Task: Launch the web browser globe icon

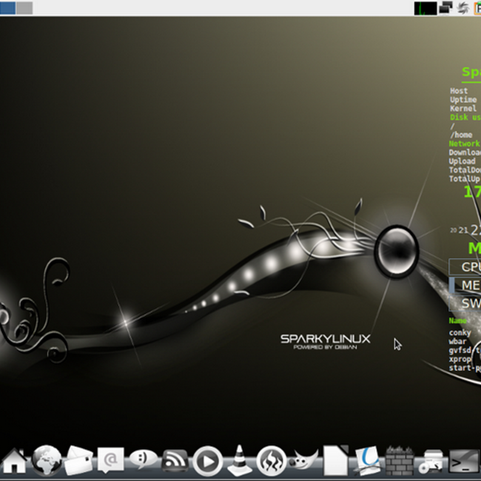Action: pos(46,460)
